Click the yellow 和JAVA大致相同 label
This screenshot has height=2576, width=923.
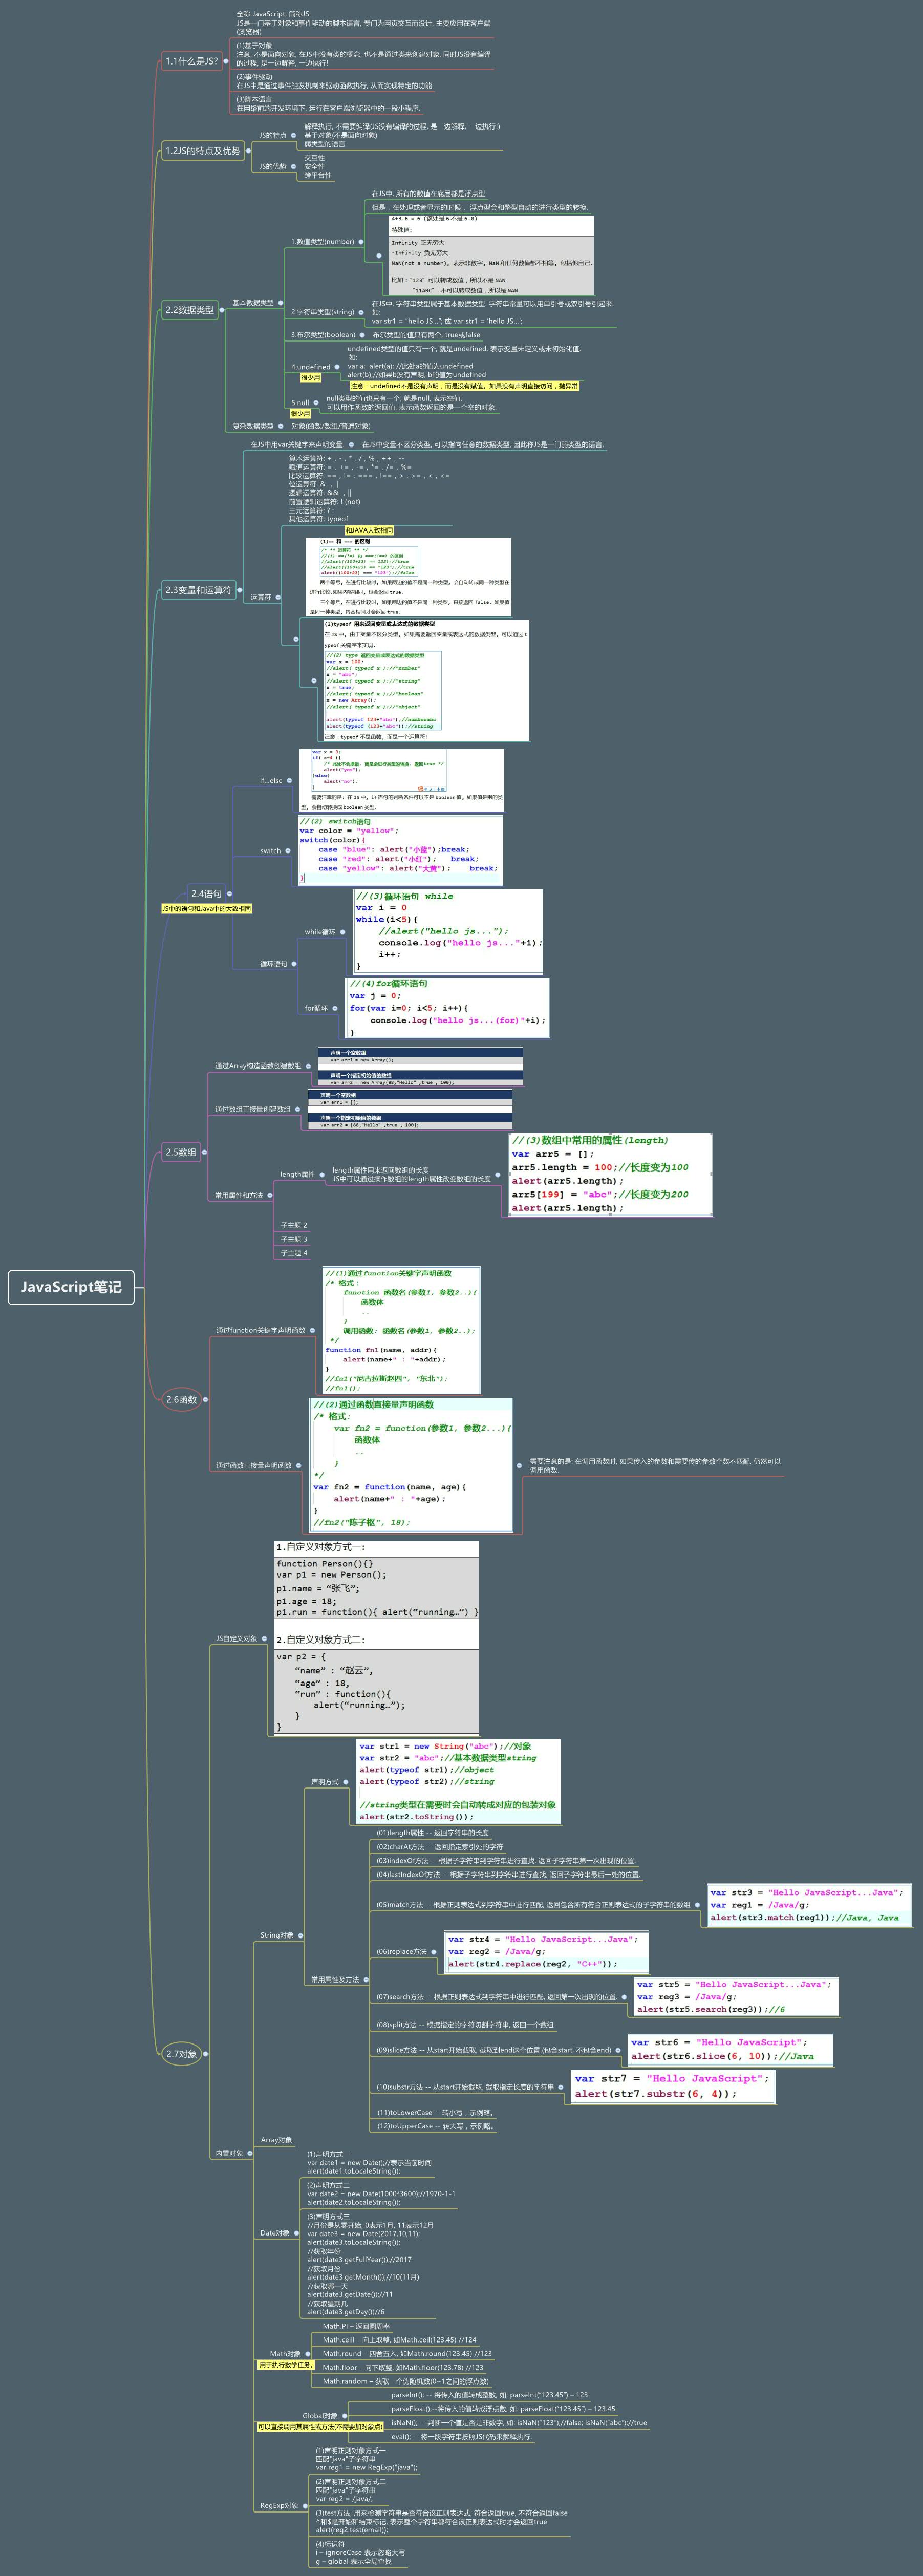click(x=369, y=530)
